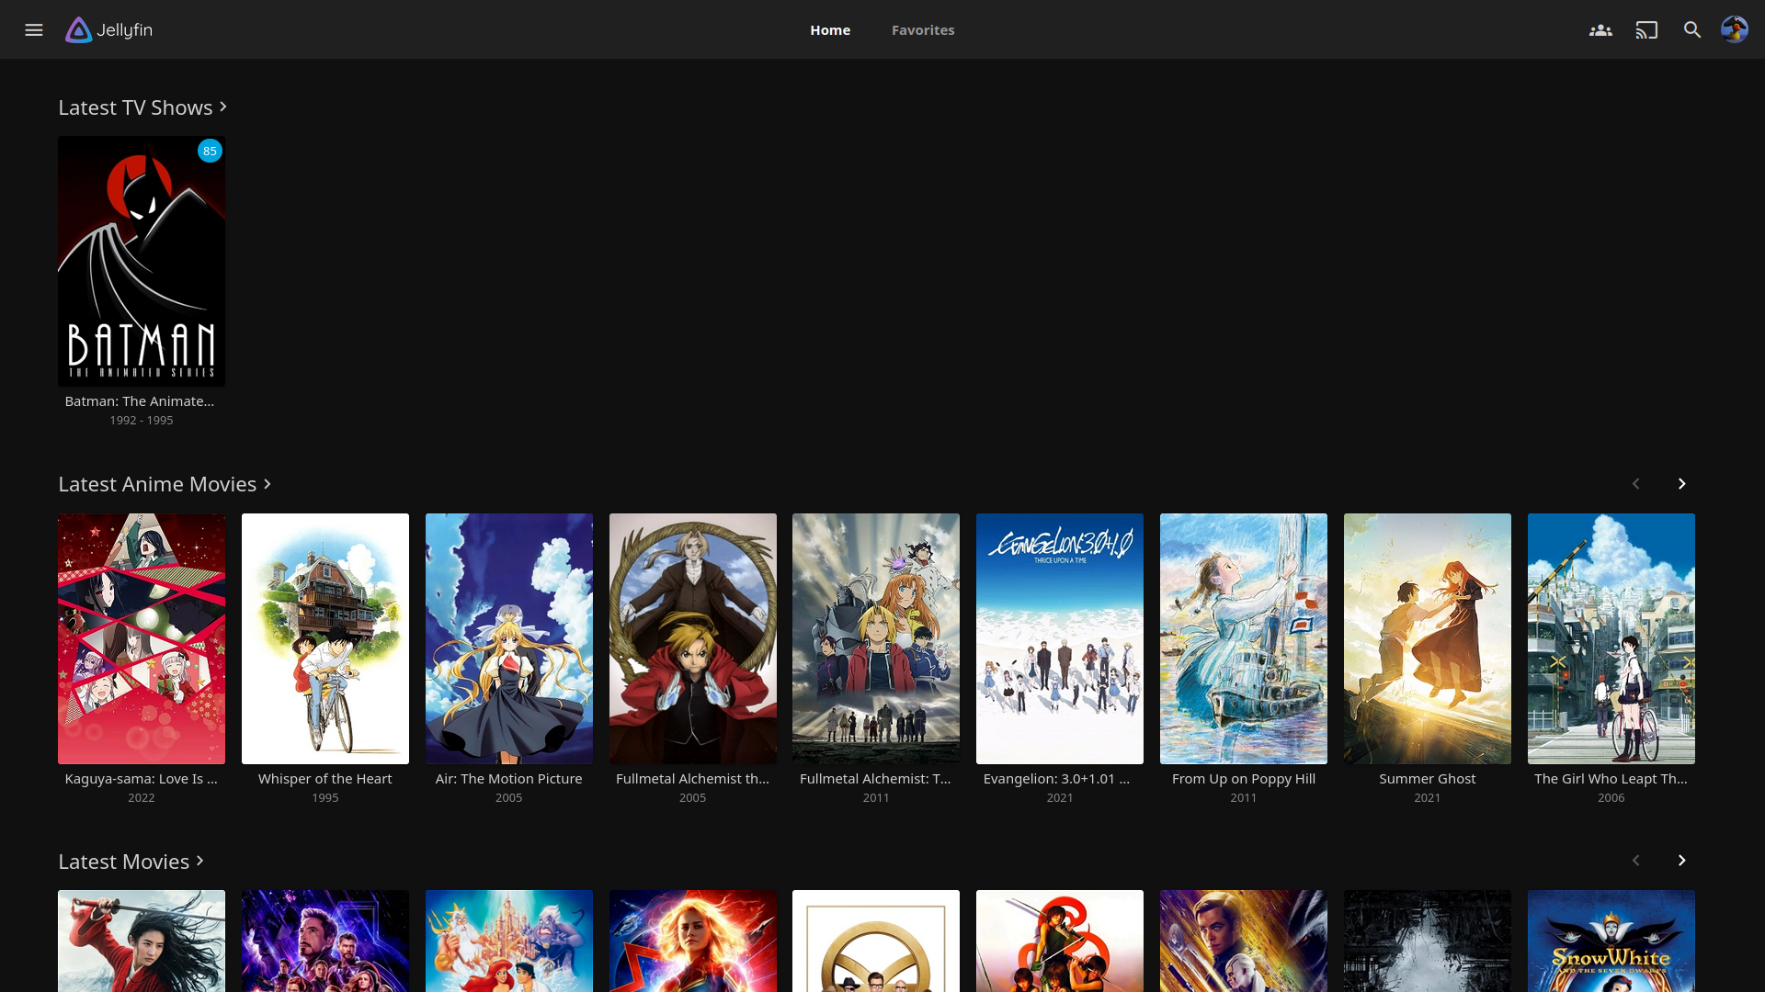Expand the Latest TV Shows section

coord(142,107)
